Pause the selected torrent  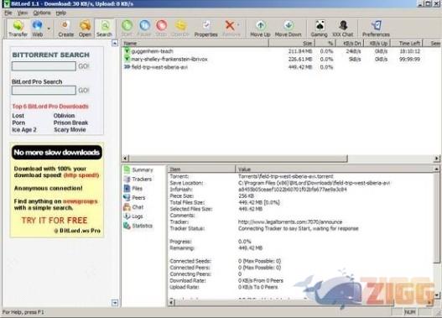pos(144,29)
